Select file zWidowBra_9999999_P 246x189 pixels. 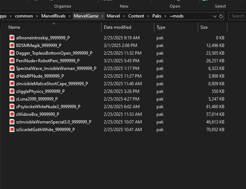click(38, 114)
